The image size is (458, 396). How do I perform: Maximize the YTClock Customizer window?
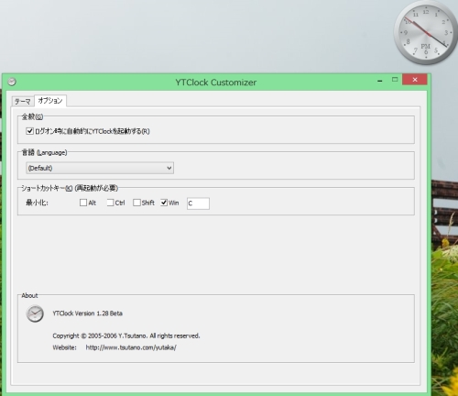(x=395, y=80)
